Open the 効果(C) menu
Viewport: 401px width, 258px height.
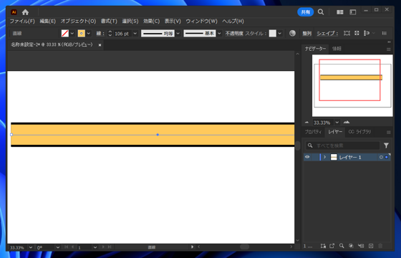[x=151, y=21]
